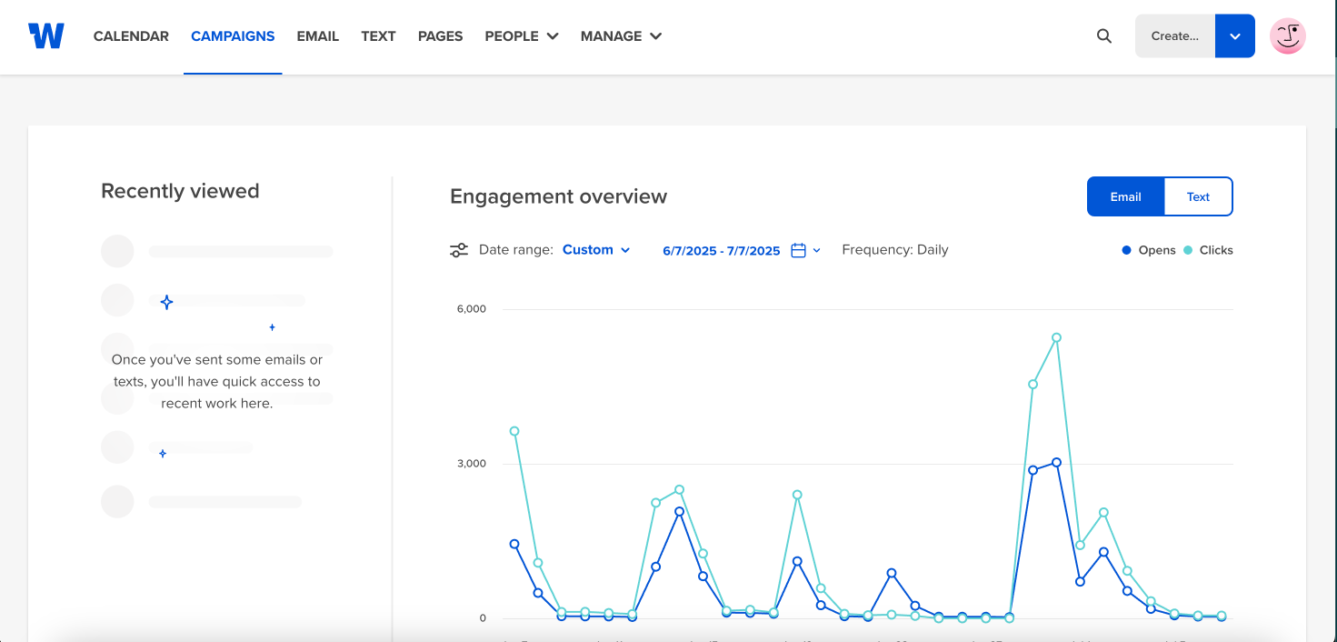Expand the blue arrow next to Create
The image size is (1337, 642).
pyautogui.click(x=1234, y=36)
